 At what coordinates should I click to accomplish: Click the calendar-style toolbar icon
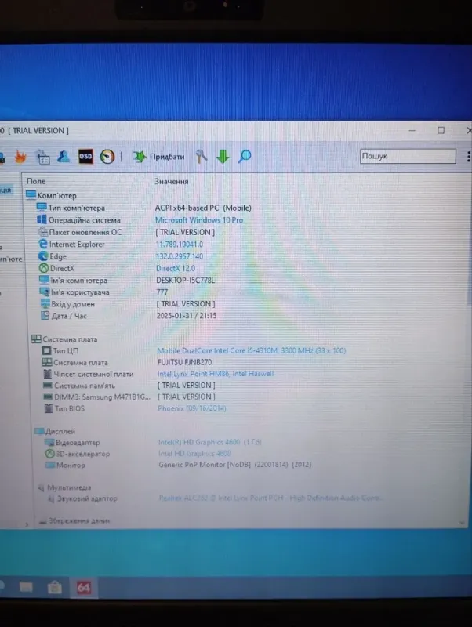[x=43, y=157]
